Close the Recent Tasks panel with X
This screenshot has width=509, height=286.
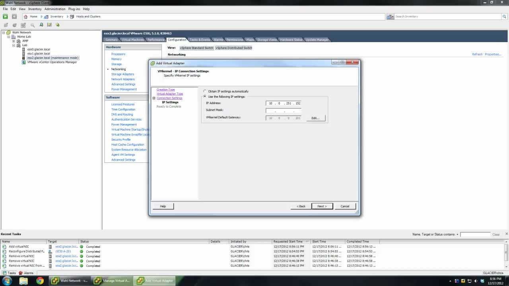[x=506, y=234]
